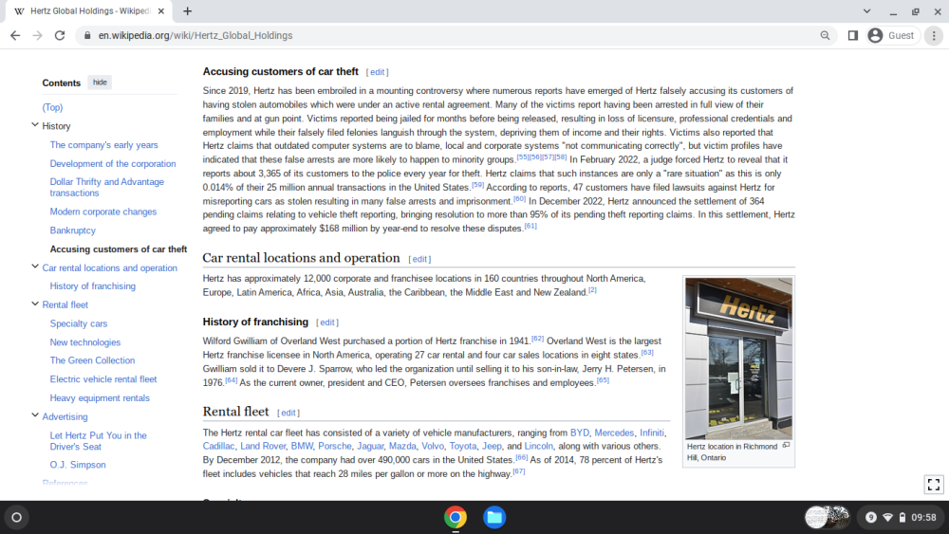Follow the Land Rover link

tap(263, 446)
